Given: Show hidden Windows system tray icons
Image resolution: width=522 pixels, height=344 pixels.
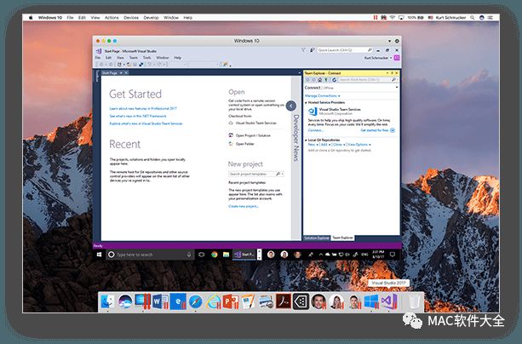Looking at the screenshot, I should (x=320, y=255).
